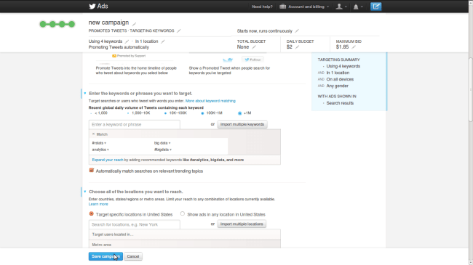Image resolution: width=473 pixels, height=265 pixels.
Task: Open More about keyword matching link
Action: pyautogui.click(x=210, y=101)
